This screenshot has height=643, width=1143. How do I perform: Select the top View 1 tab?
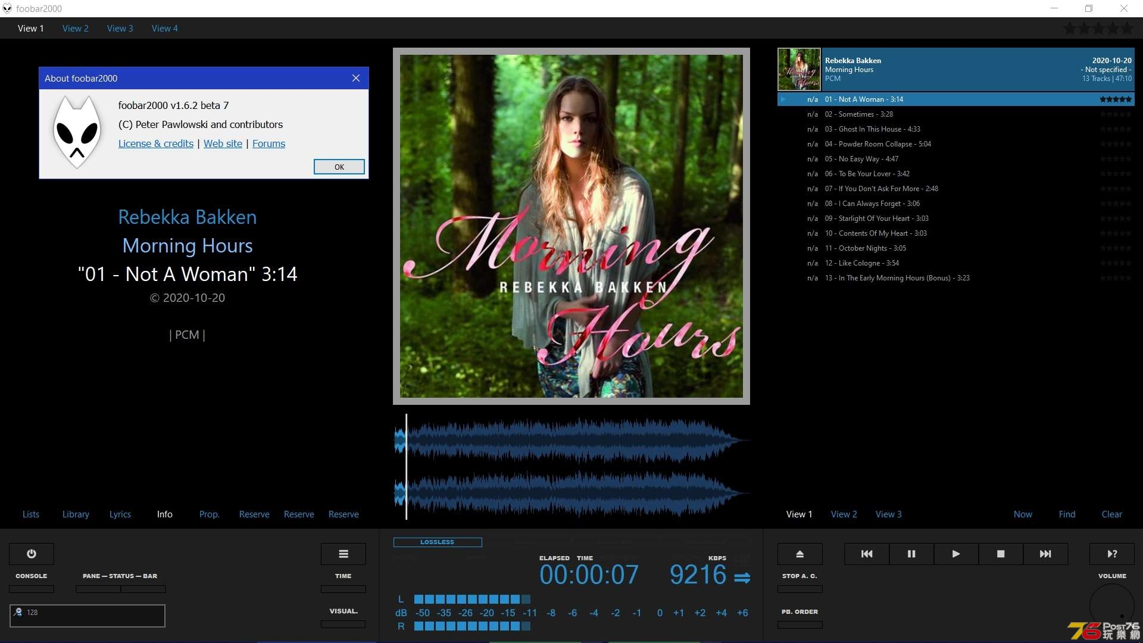click(x=31, y=28)
